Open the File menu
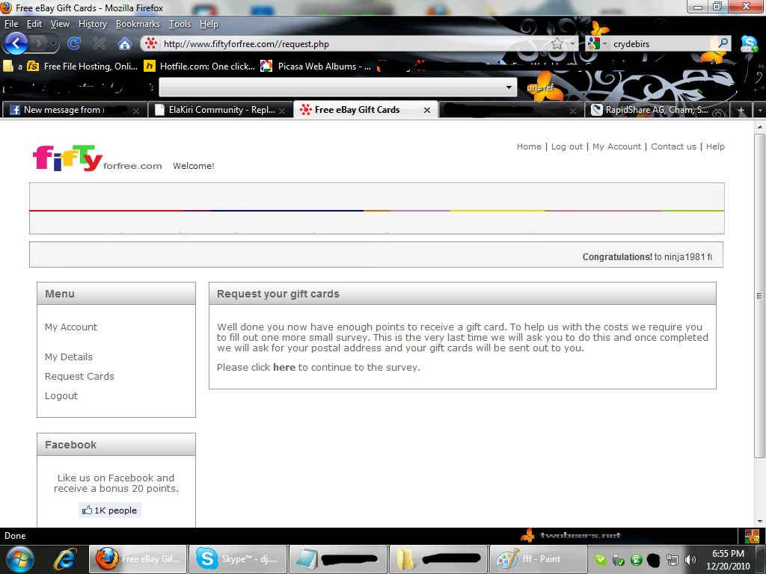The height and width of the screenshot is (574, 766). [10, 24]
